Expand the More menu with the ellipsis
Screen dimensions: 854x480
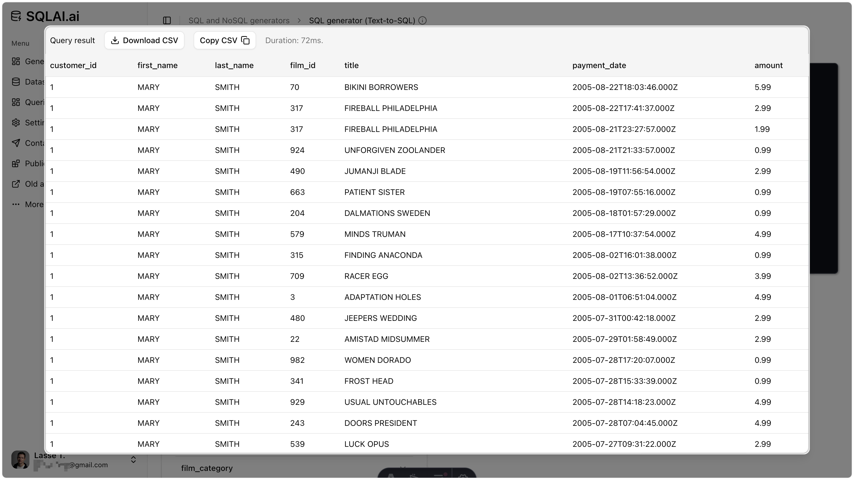[16, 204]
